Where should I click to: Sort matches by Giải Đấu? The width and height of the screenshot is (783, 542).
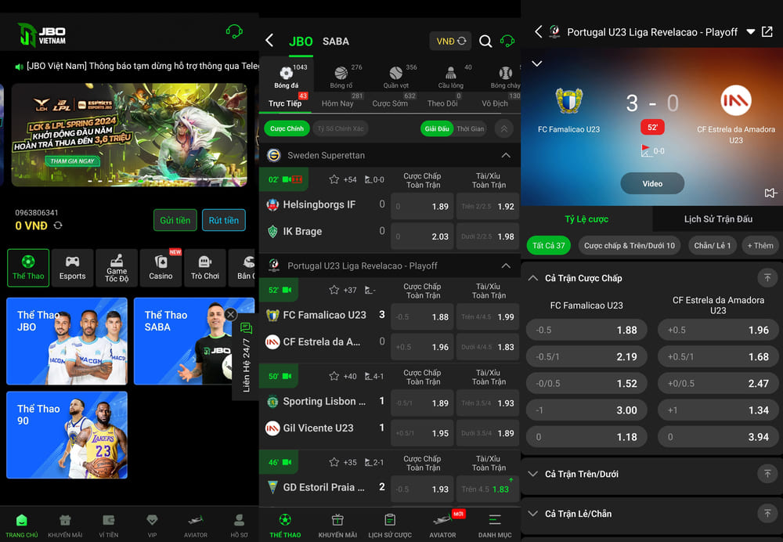(436, 129)
